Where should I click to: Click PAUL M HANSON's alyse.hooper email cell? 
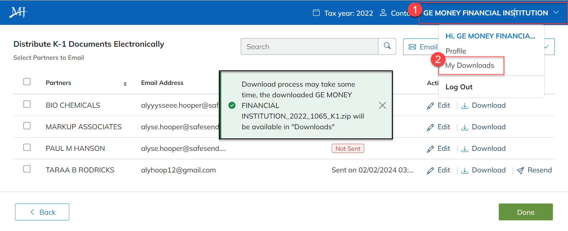[183, 148]
